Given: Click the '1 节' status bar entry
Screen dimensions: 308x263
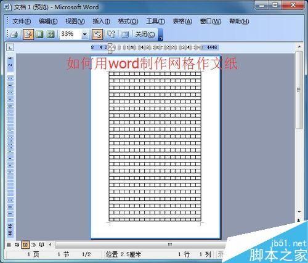Looking at the screenshot, I should tap(63, 254).
